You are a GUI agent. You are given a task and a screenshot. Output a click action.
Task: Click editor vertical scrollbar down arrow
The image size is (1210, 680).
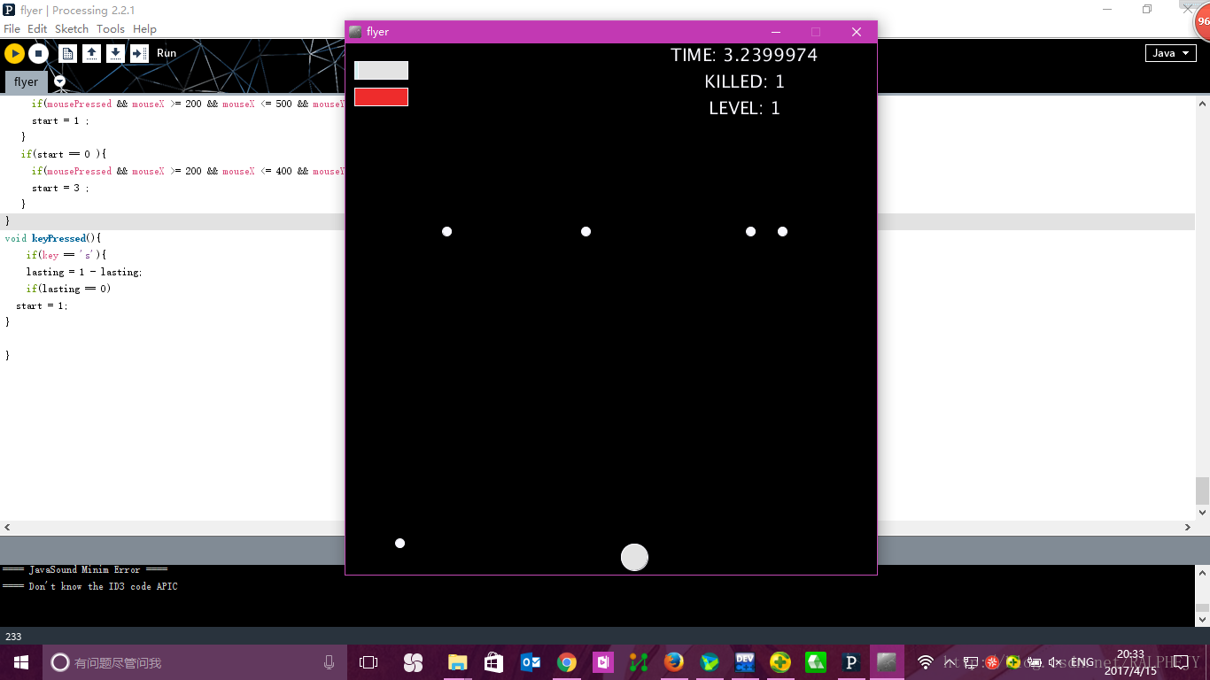(1202, 512)
